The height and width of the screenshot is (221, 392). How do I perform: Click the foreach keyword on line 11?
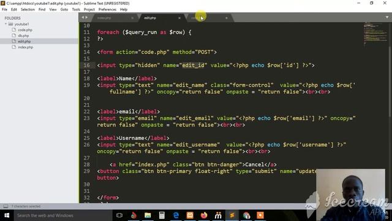click(108, 32)
